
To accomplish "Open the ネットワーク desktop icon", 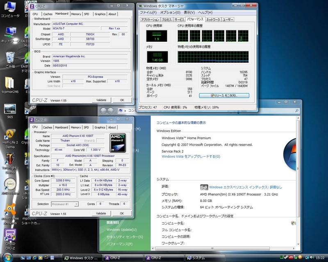I will [x=10, y=35].
